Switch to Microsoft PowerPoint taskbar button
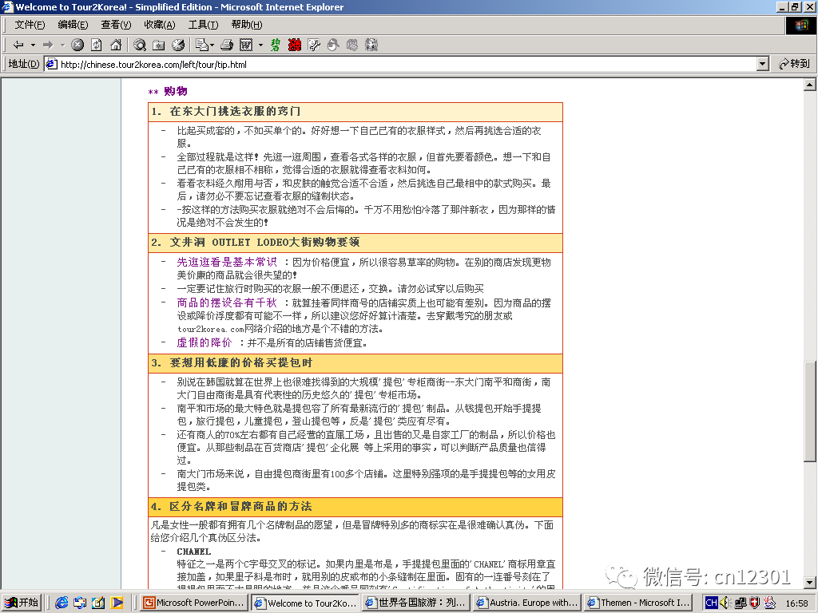The height and width of the screenshot is (613, 818). coord(193,603)
